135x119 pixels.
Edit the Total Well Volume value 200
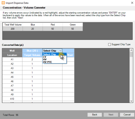(x=13, y=29)
